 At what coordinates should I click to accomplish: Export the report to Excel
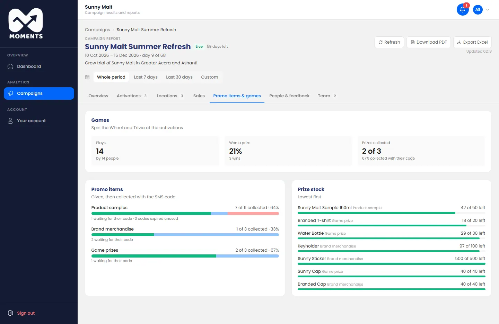pyautogui.click(x=472, y=42)
